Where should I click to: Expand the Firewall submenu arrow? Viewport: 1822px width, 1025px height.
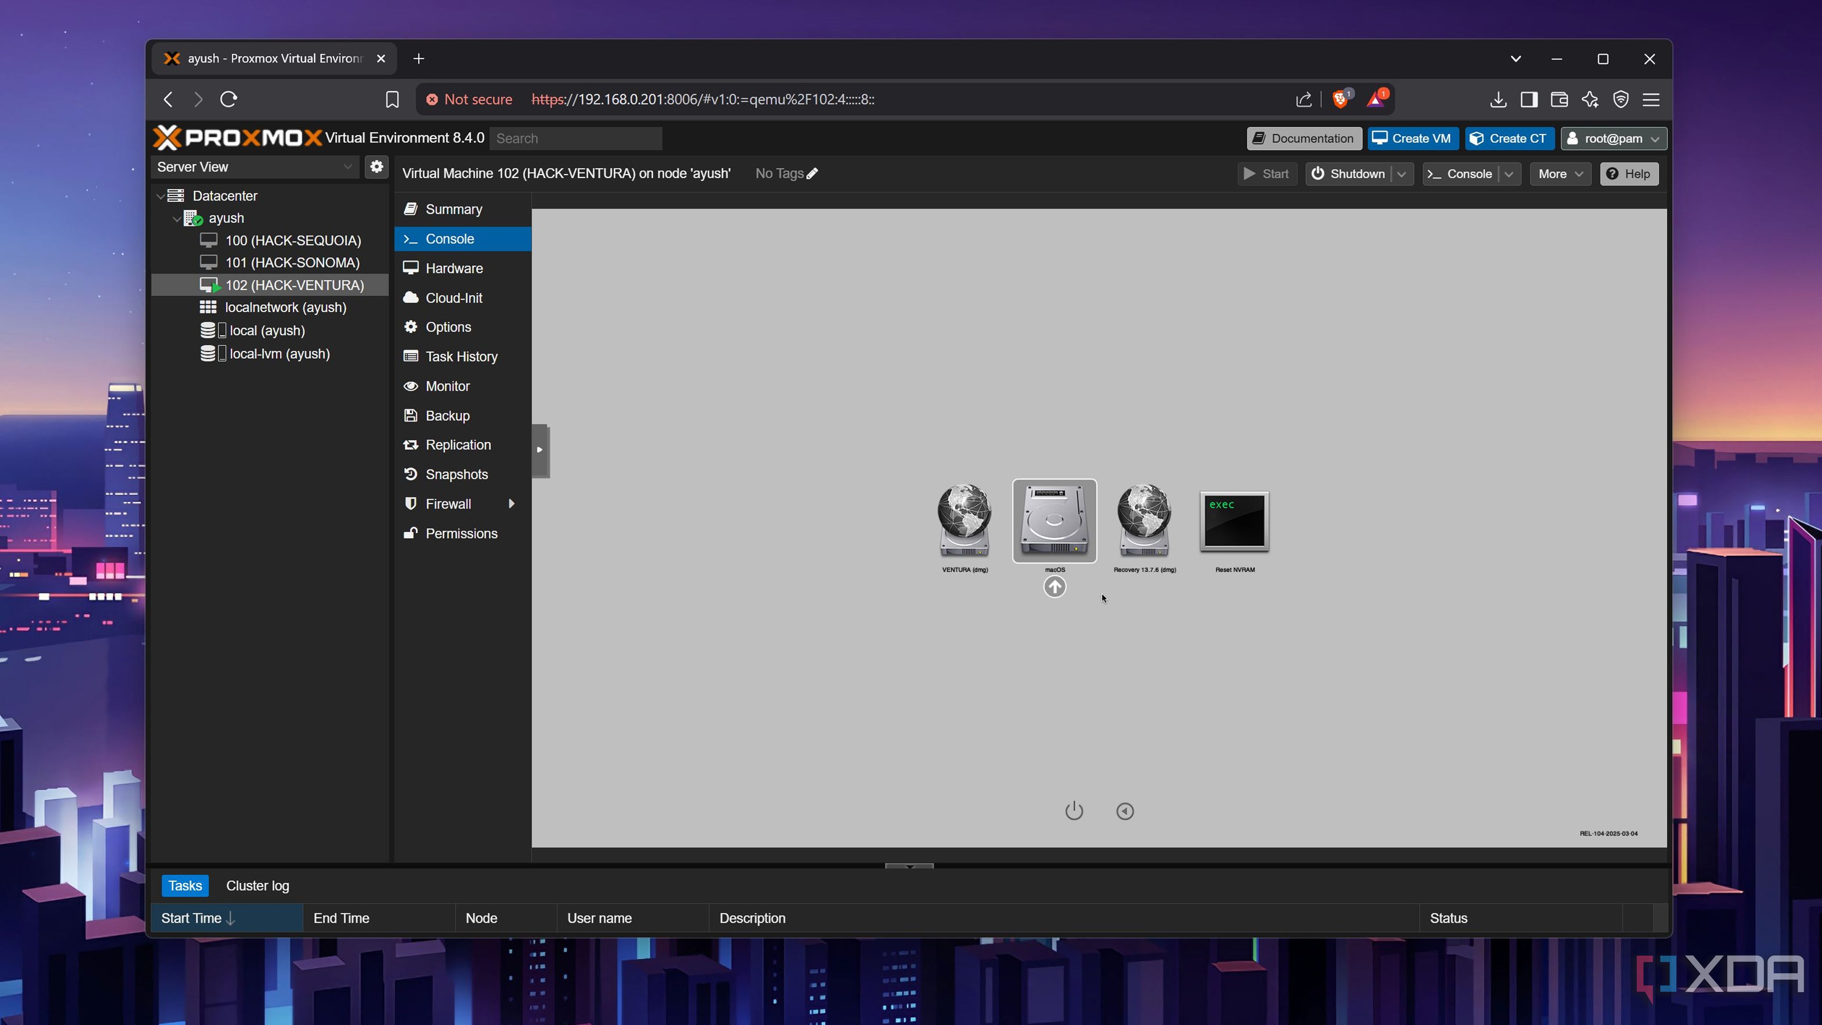pyautogui.click(x=511, y=503)
